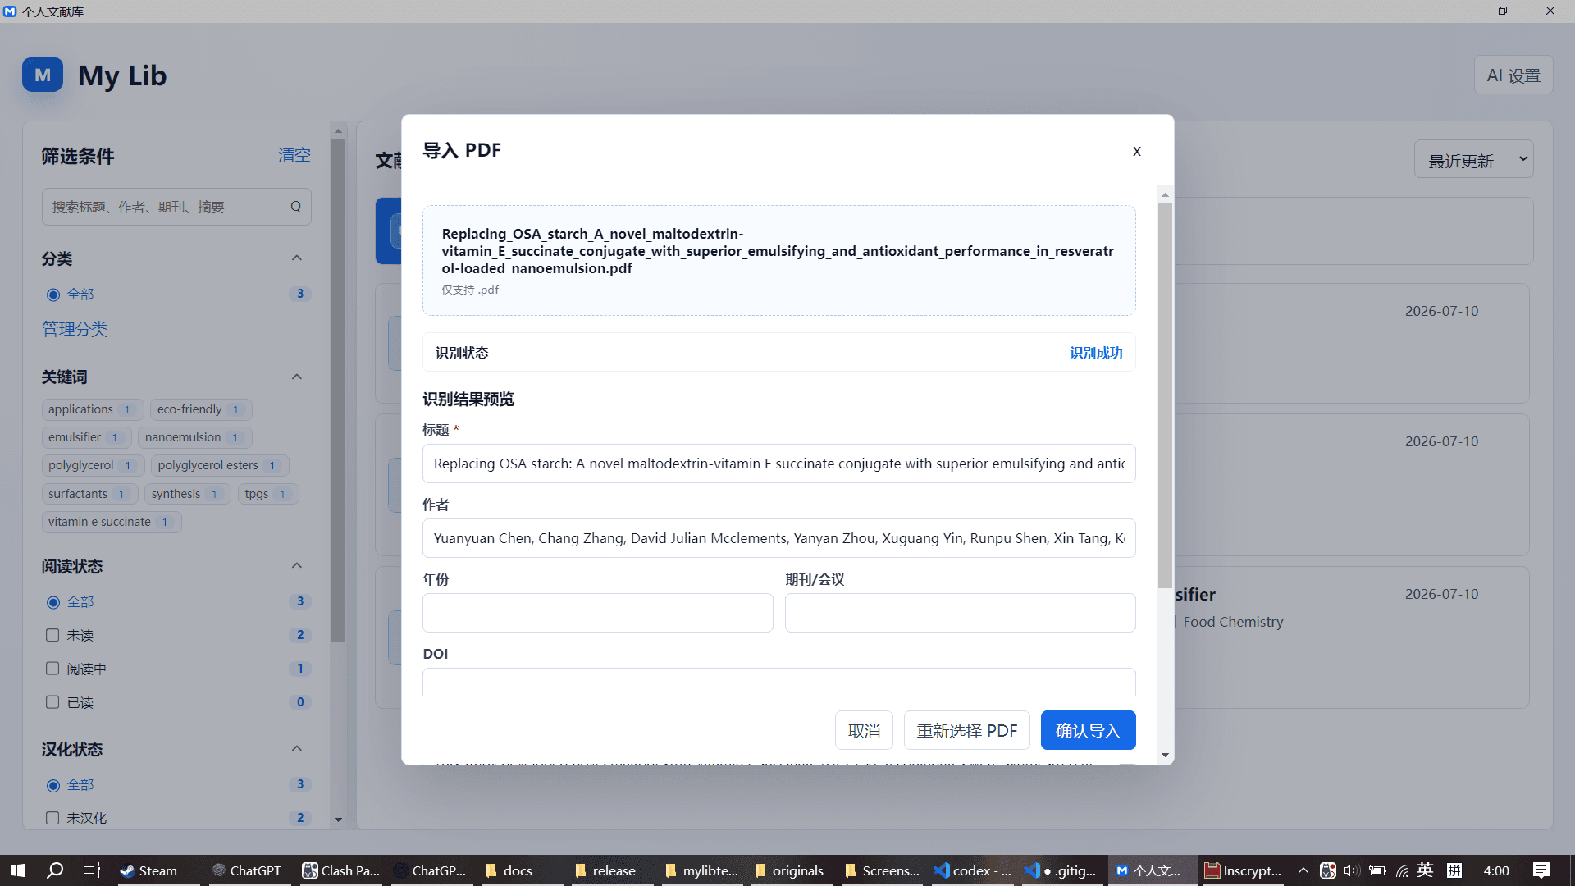Open Task View on the taskbar
The image size is (1575, 886).
click(x=91, y=870)
